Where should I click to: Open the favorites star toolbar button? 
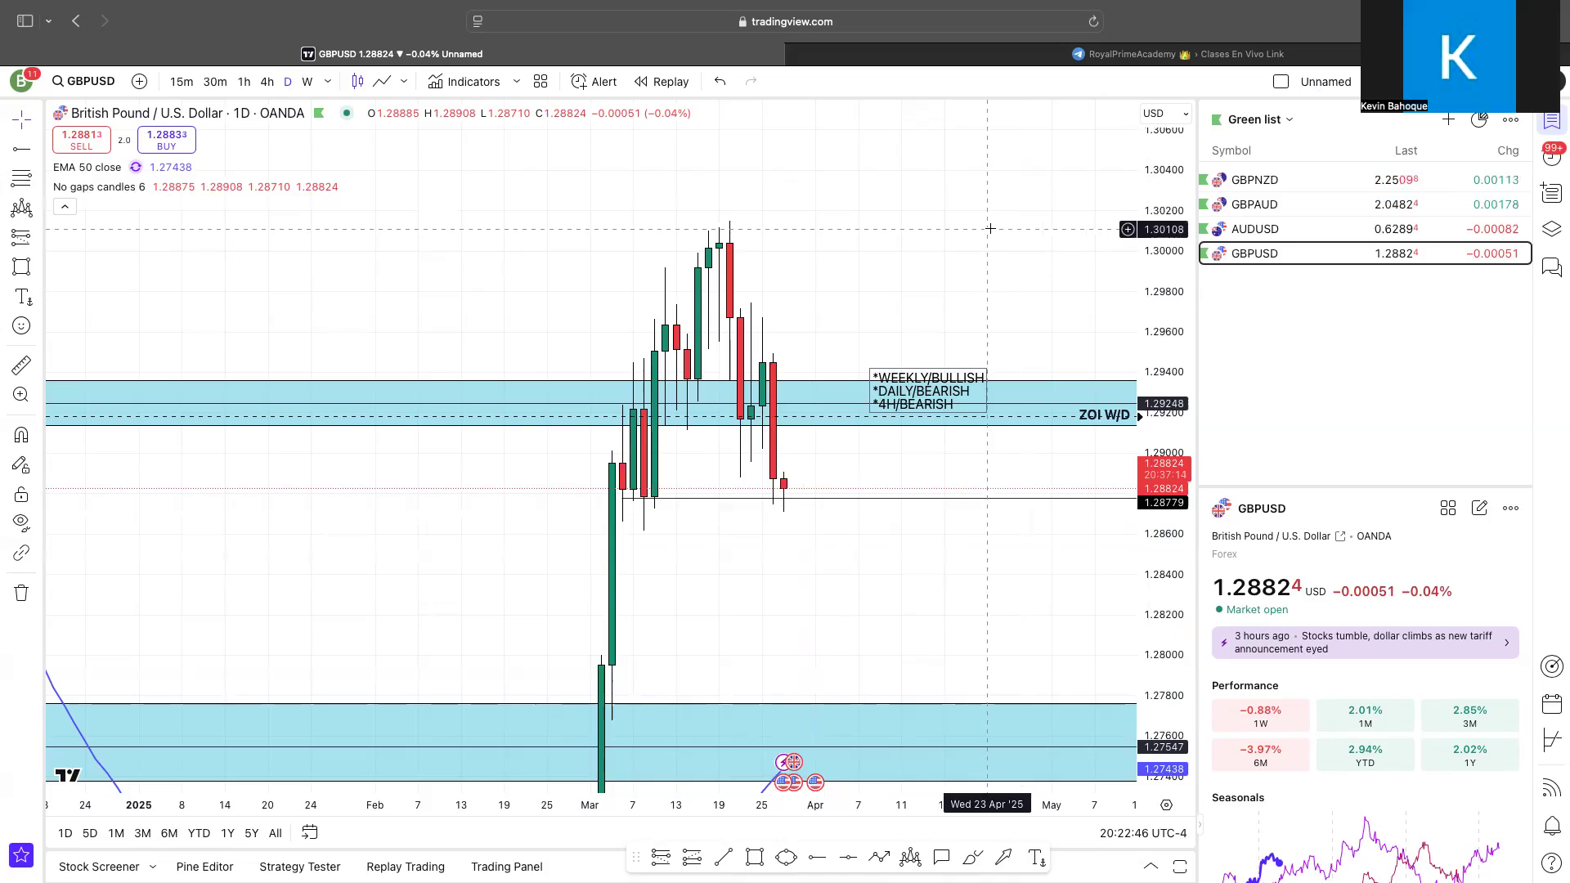(21, 855)
